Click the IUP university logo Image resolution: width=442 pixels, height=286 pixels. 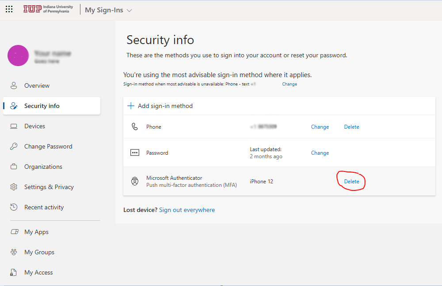pyautogui.click(x=49, y=9)
